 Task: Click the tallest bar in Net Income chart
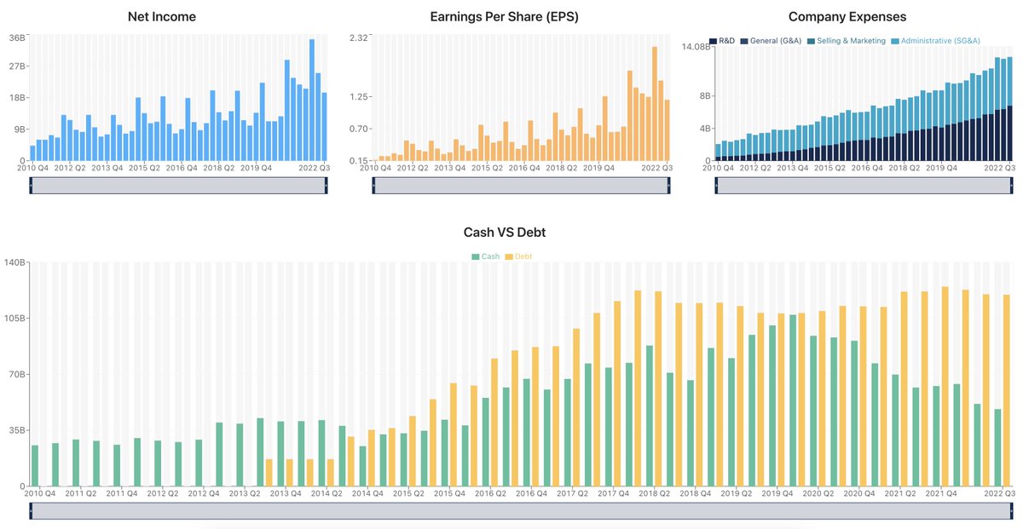click(x=312, y=100)
